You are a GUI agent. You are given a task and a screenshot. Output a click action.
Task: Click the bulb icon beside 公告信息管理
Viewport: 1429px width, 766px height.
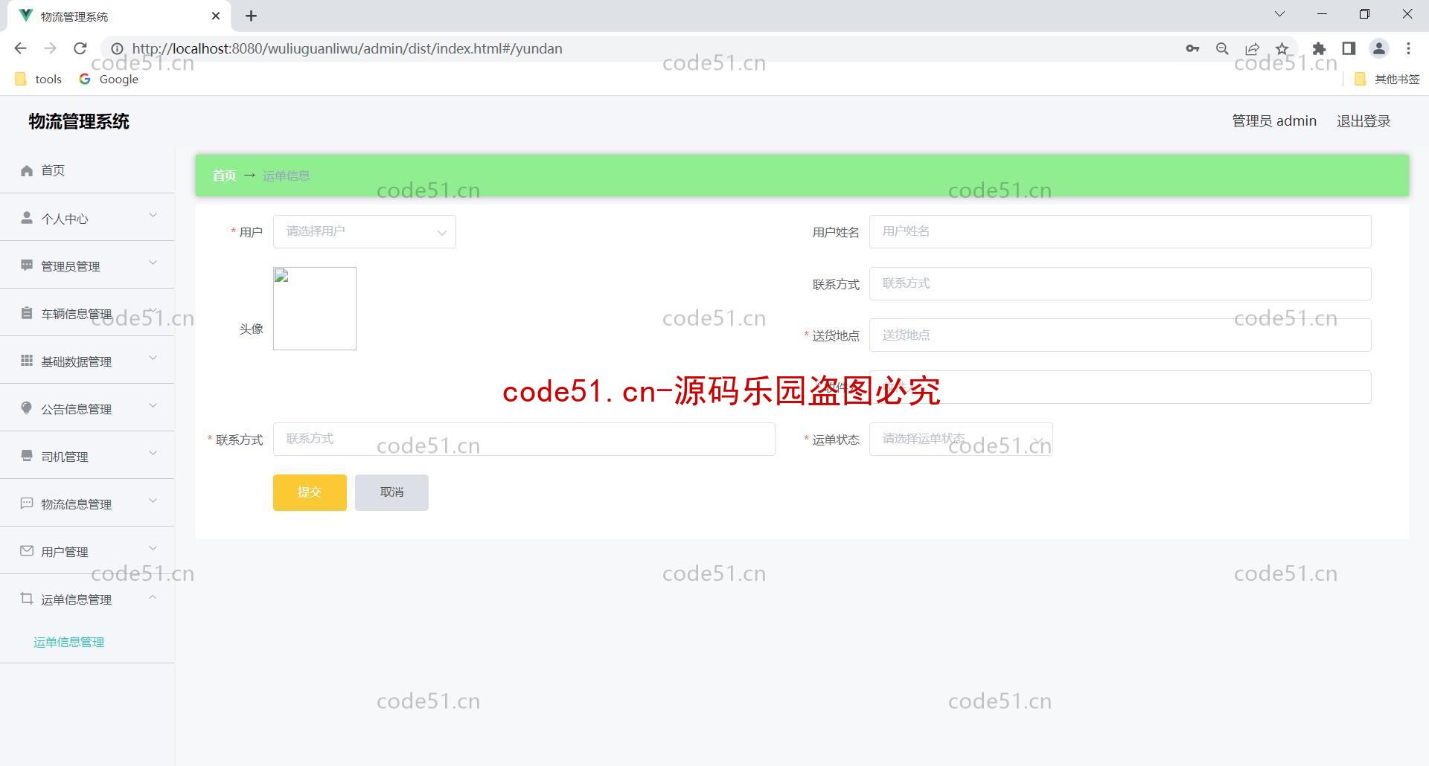pos(27,408)
